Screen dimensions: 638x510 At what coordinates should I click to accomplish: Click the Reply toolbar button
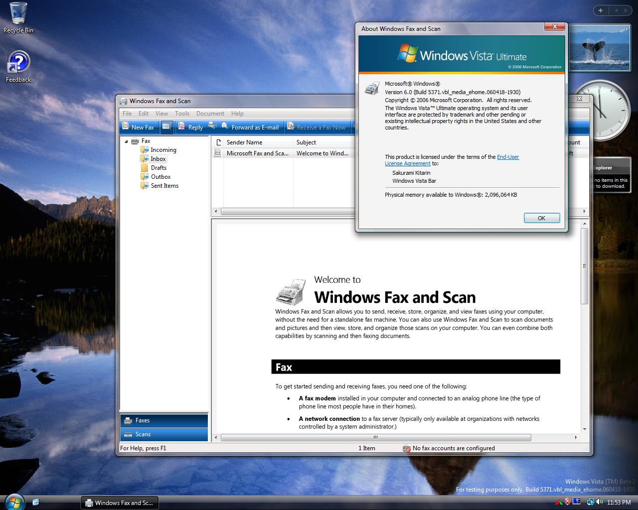click(191, 127)
